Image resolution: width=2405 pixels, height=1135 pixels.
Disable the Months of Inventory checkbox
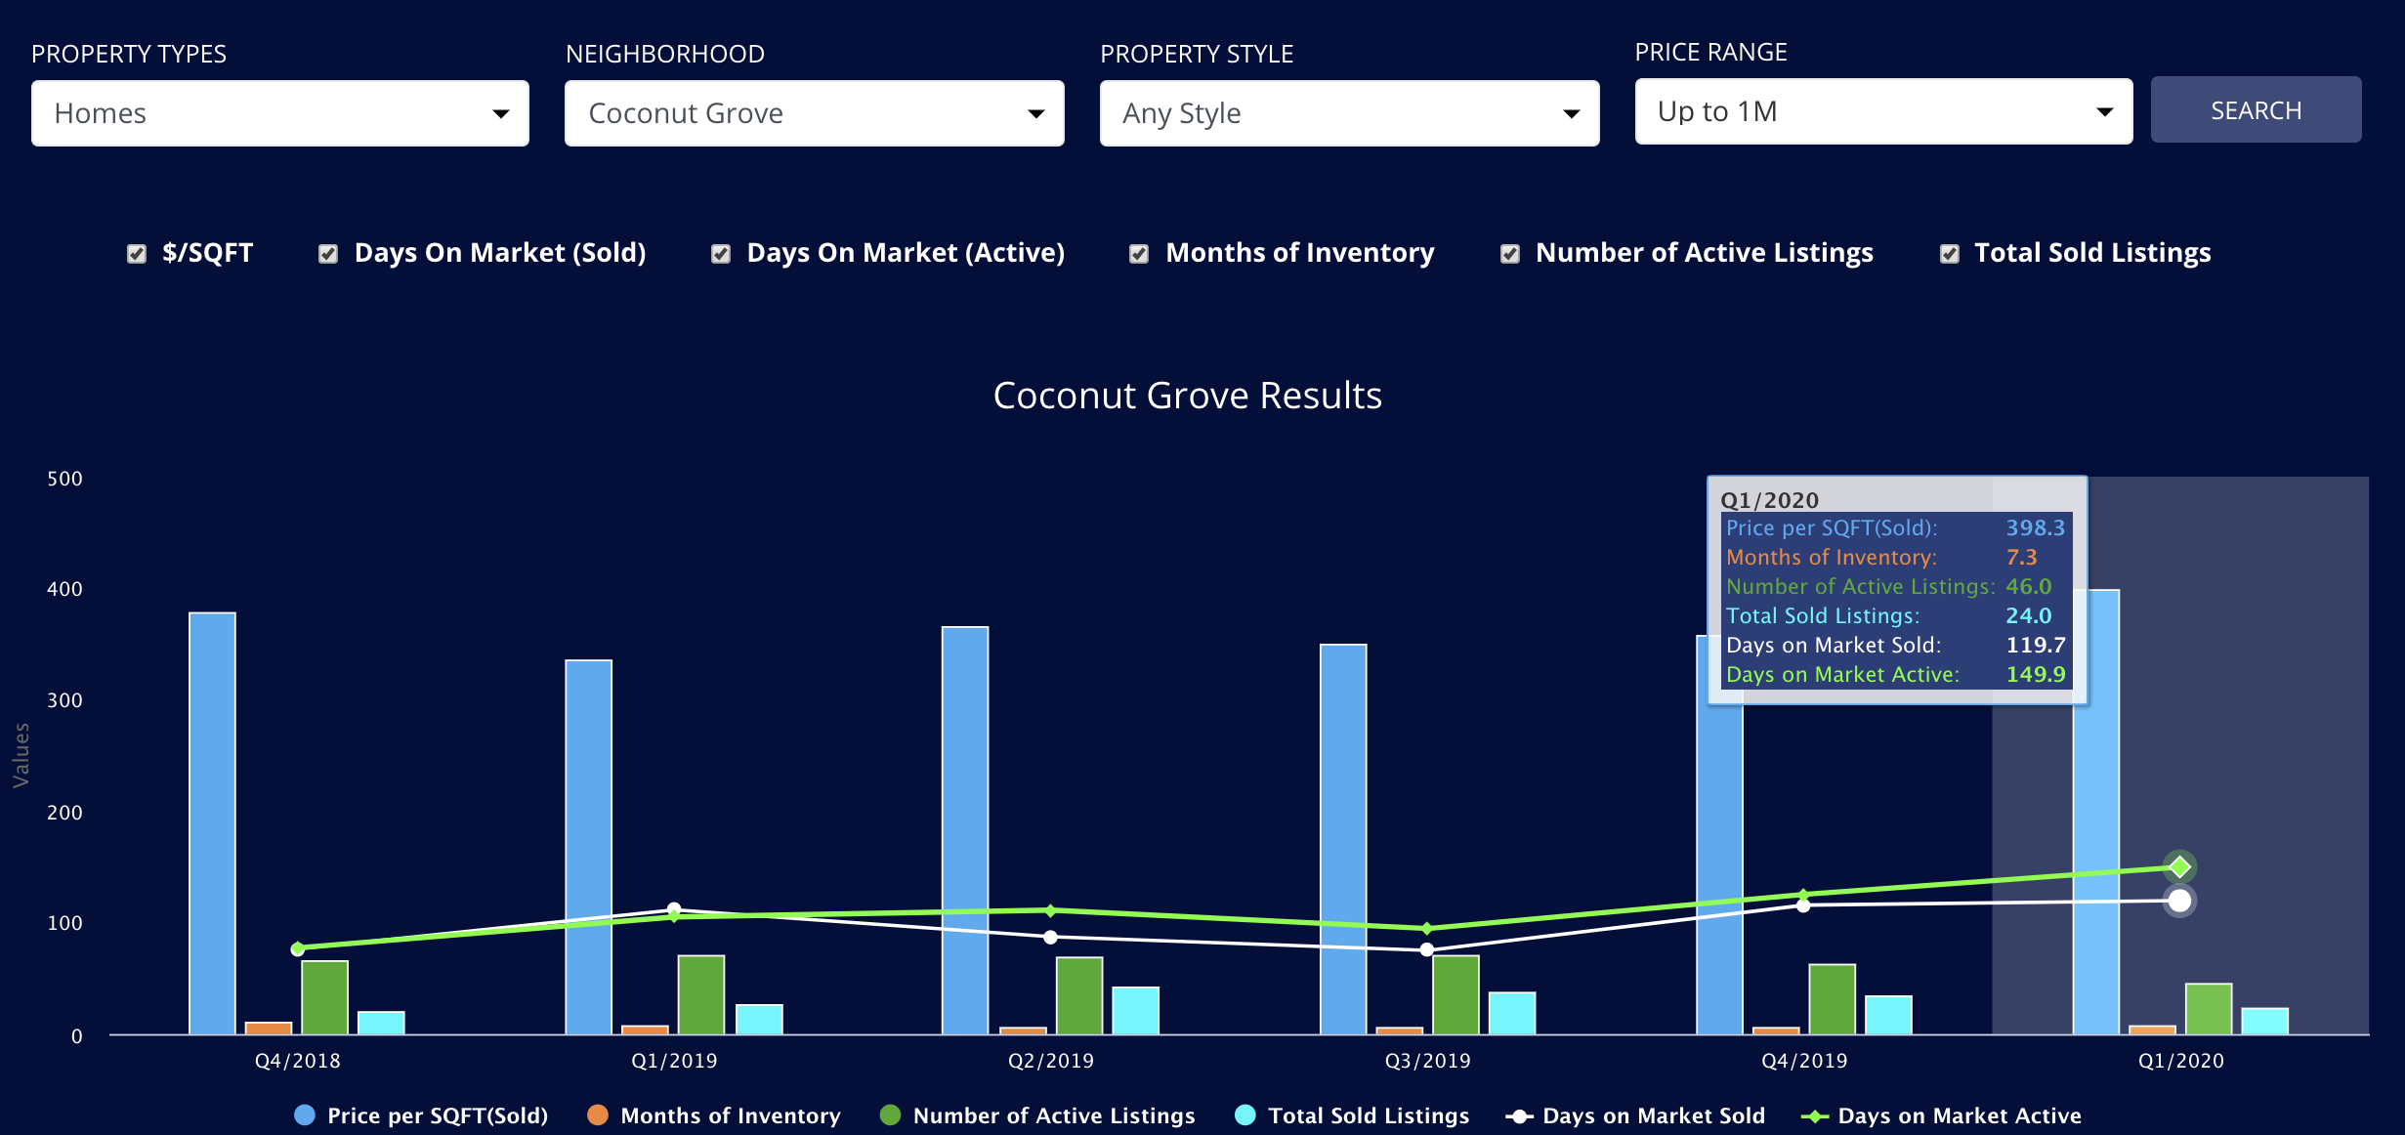pyautogui.click(x=1139, y=254)
